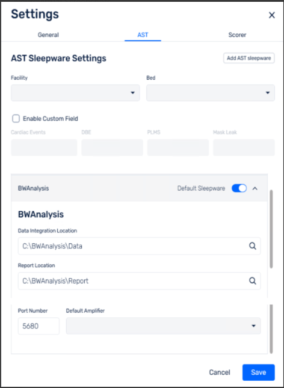
Task: Click the BWAnalysis header row
Action: coord(139,188)
